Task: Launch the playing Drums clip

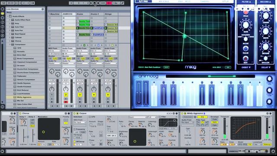Action: 77,28
